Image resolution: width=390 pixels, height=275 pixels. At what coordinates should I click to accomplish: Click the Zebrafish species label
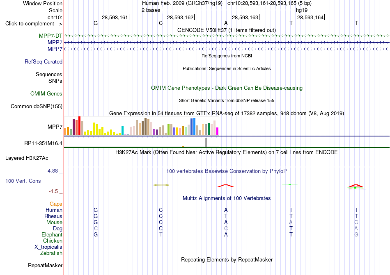51,253
